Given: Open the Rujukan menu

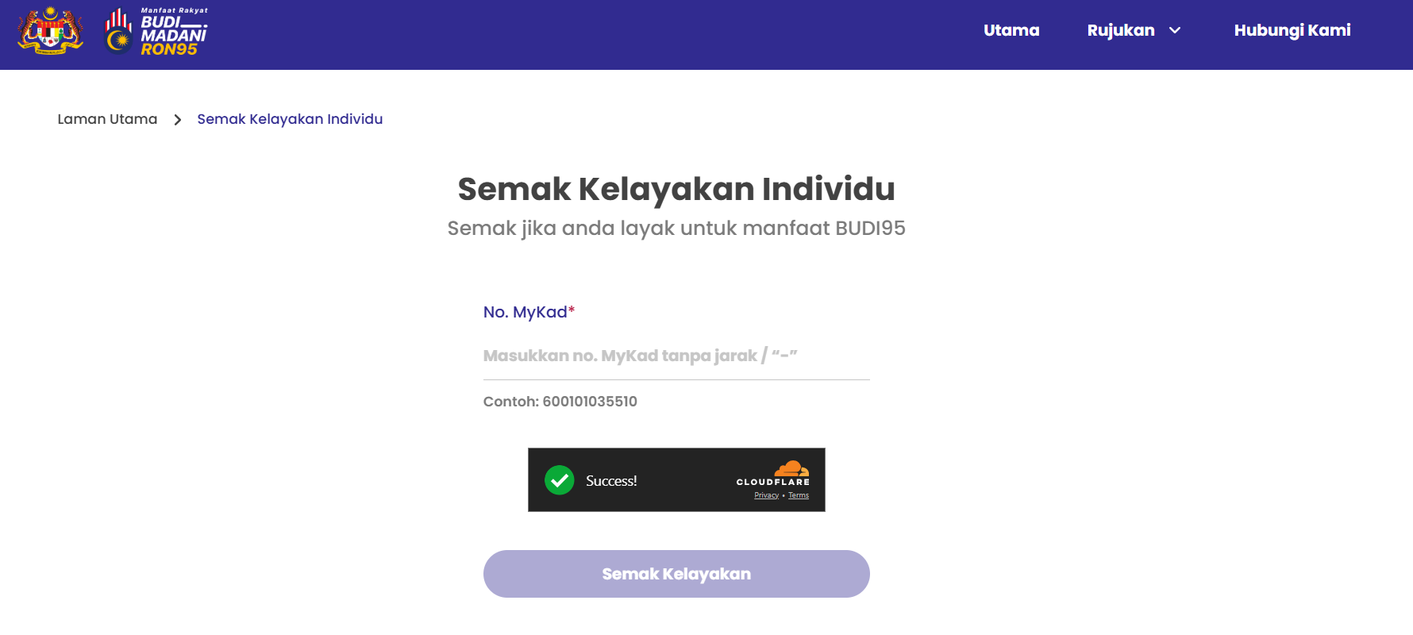Looking at the screenshot, I should pyautogui.click(x=1121, y=30).
